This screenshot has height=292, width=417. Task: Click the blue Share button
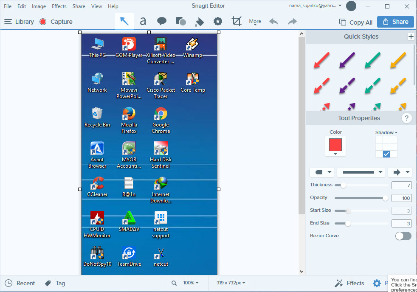point(395,22)
